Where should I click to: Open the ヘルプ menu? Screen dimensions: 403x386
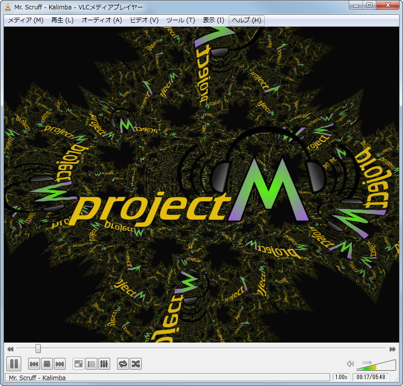(x=246, y=20)
